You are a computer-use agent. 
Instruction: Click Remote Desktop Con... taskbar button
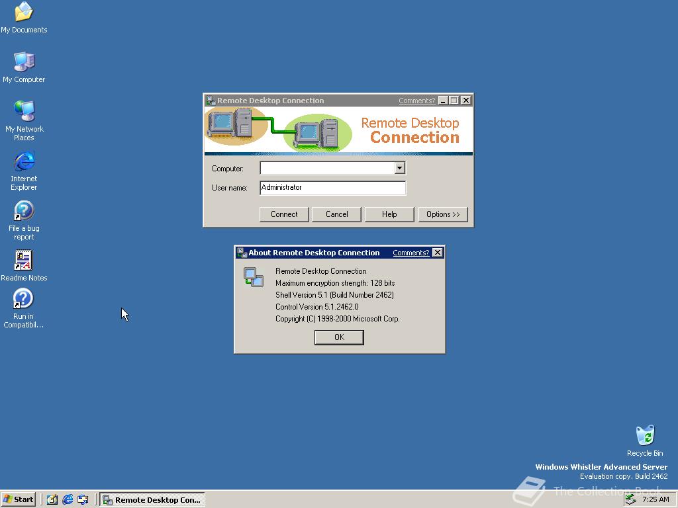(x=152, y=499)
